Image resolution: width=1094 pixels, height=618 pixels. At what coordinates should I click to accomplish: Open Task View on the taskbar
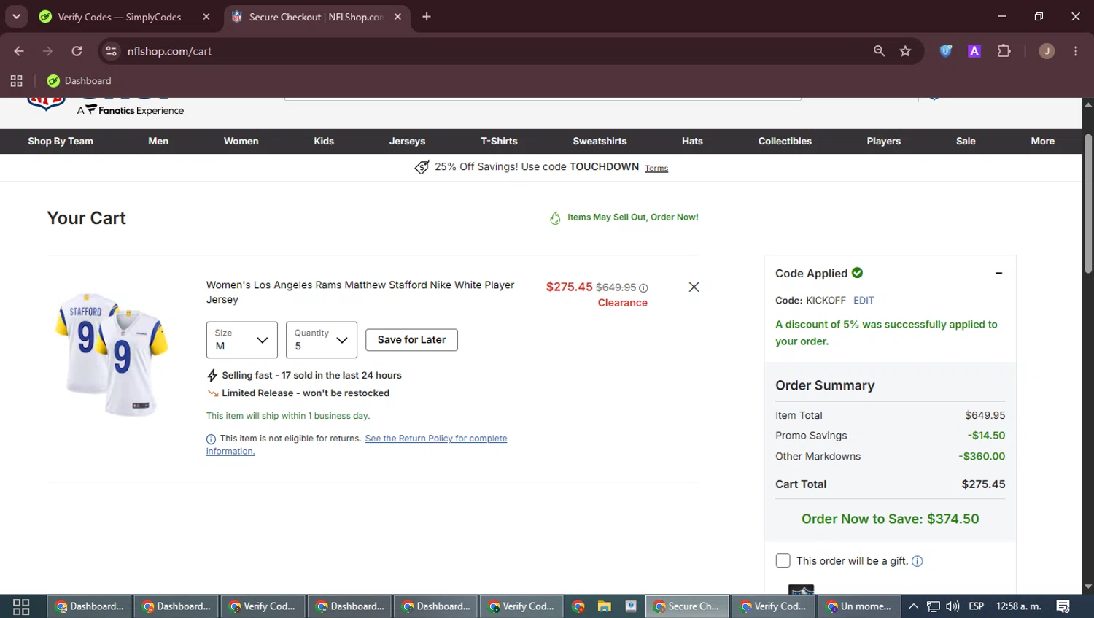21,606
